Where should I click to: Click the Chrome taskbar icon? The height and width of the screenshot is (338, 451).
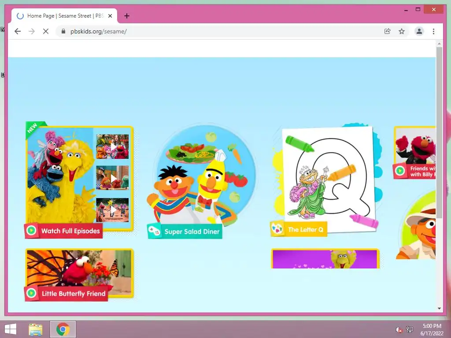tap(63, 329)
